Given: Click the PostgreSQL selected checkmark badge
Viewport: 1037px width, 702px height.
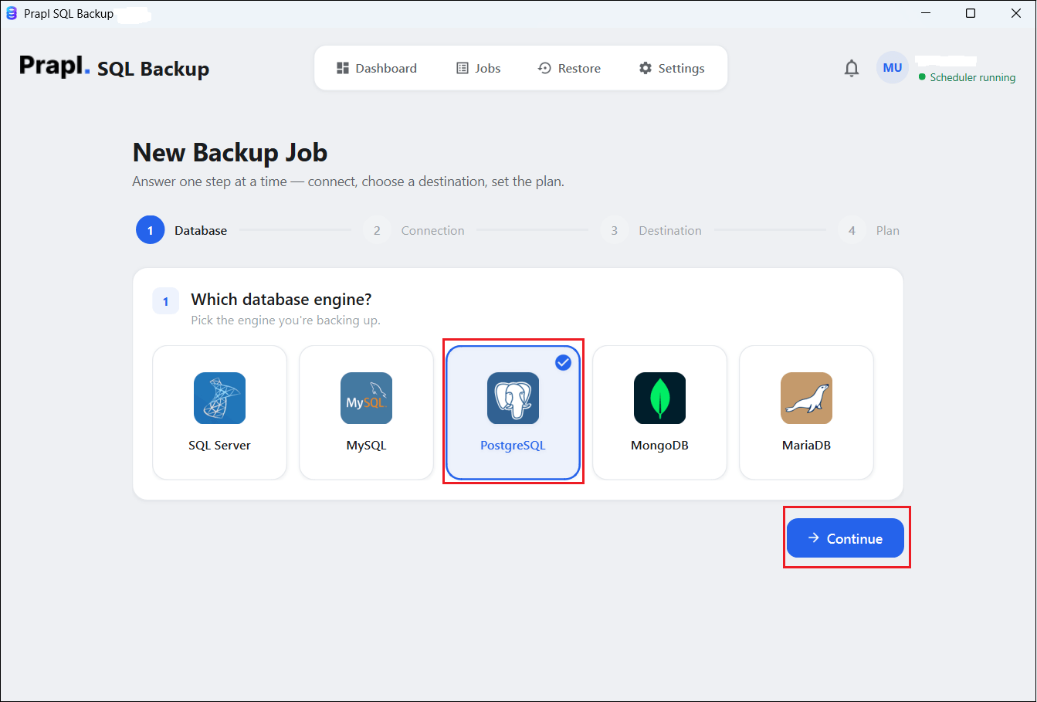Looking at the screenshot, I should tap(564, 362).
